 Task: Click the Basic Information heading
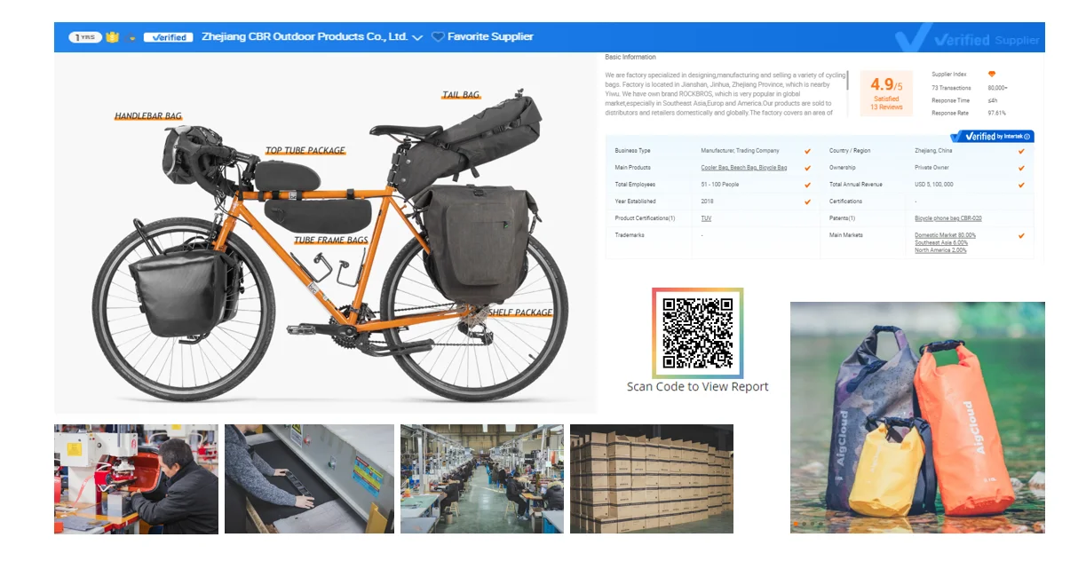(630, 57)
